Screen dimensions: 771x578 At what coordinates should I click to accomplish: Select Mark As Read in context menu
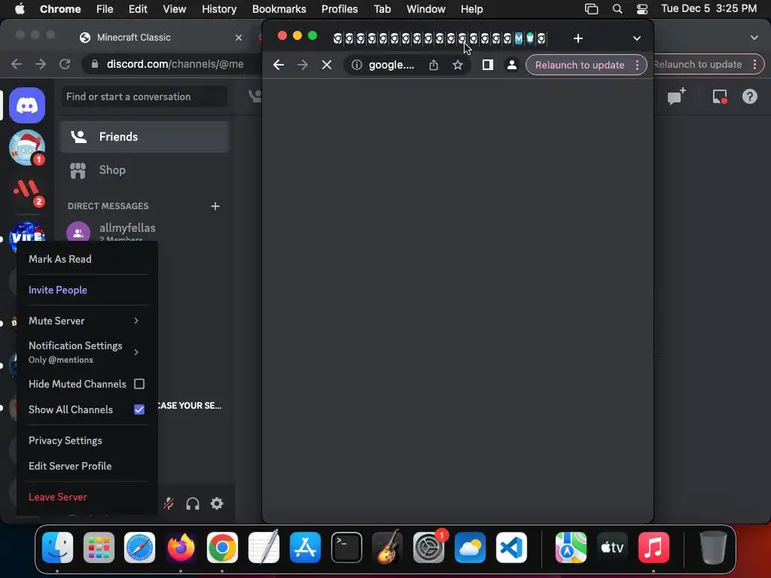pyautogui.click(x=60, y=259)
